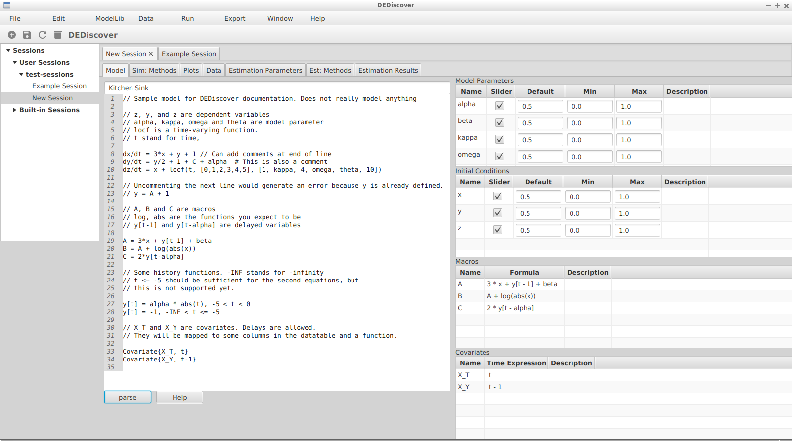The width and height of the screenshot is (792, 441).
Task: Edit alpha Max value field
Action: coord(639,106)
